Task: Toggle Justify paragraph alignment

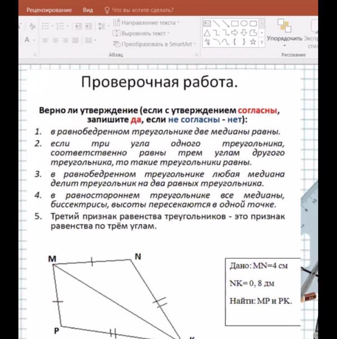Action: pos(75,40)
